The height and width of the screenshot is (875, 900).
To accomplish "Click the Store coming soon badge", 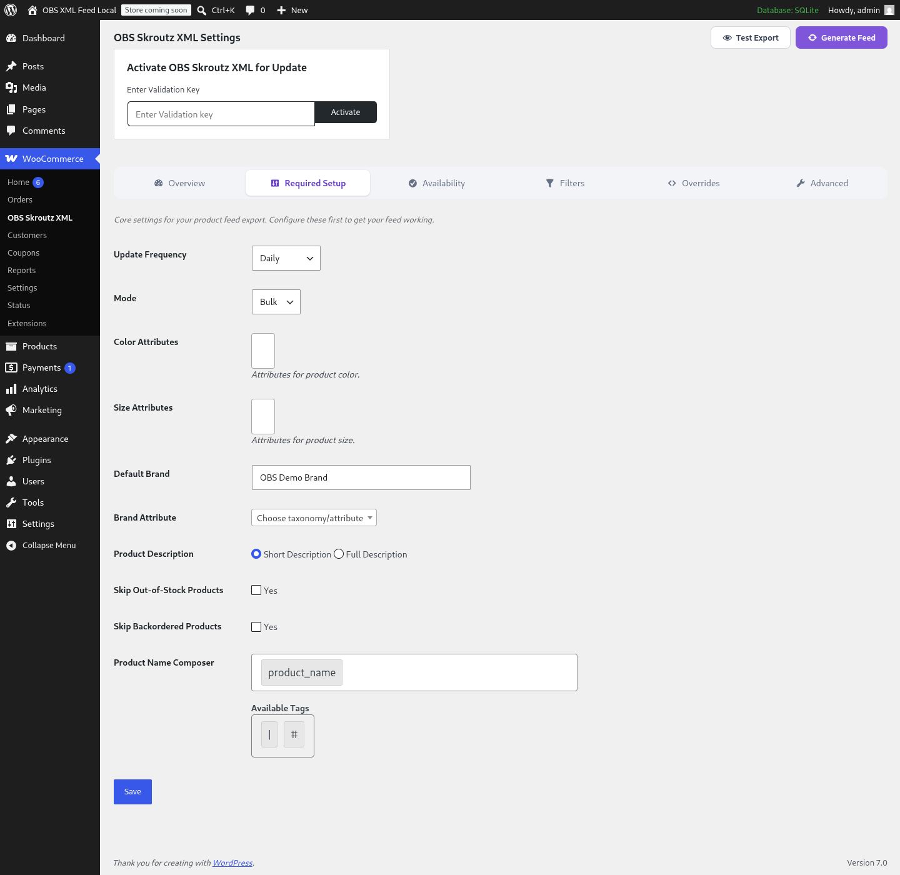I will coord(156,10).
